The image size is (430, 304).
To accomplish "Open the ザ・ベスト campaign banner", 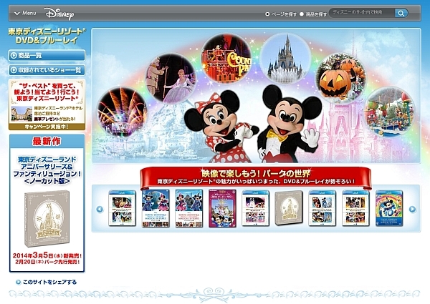I will (47, 104).
